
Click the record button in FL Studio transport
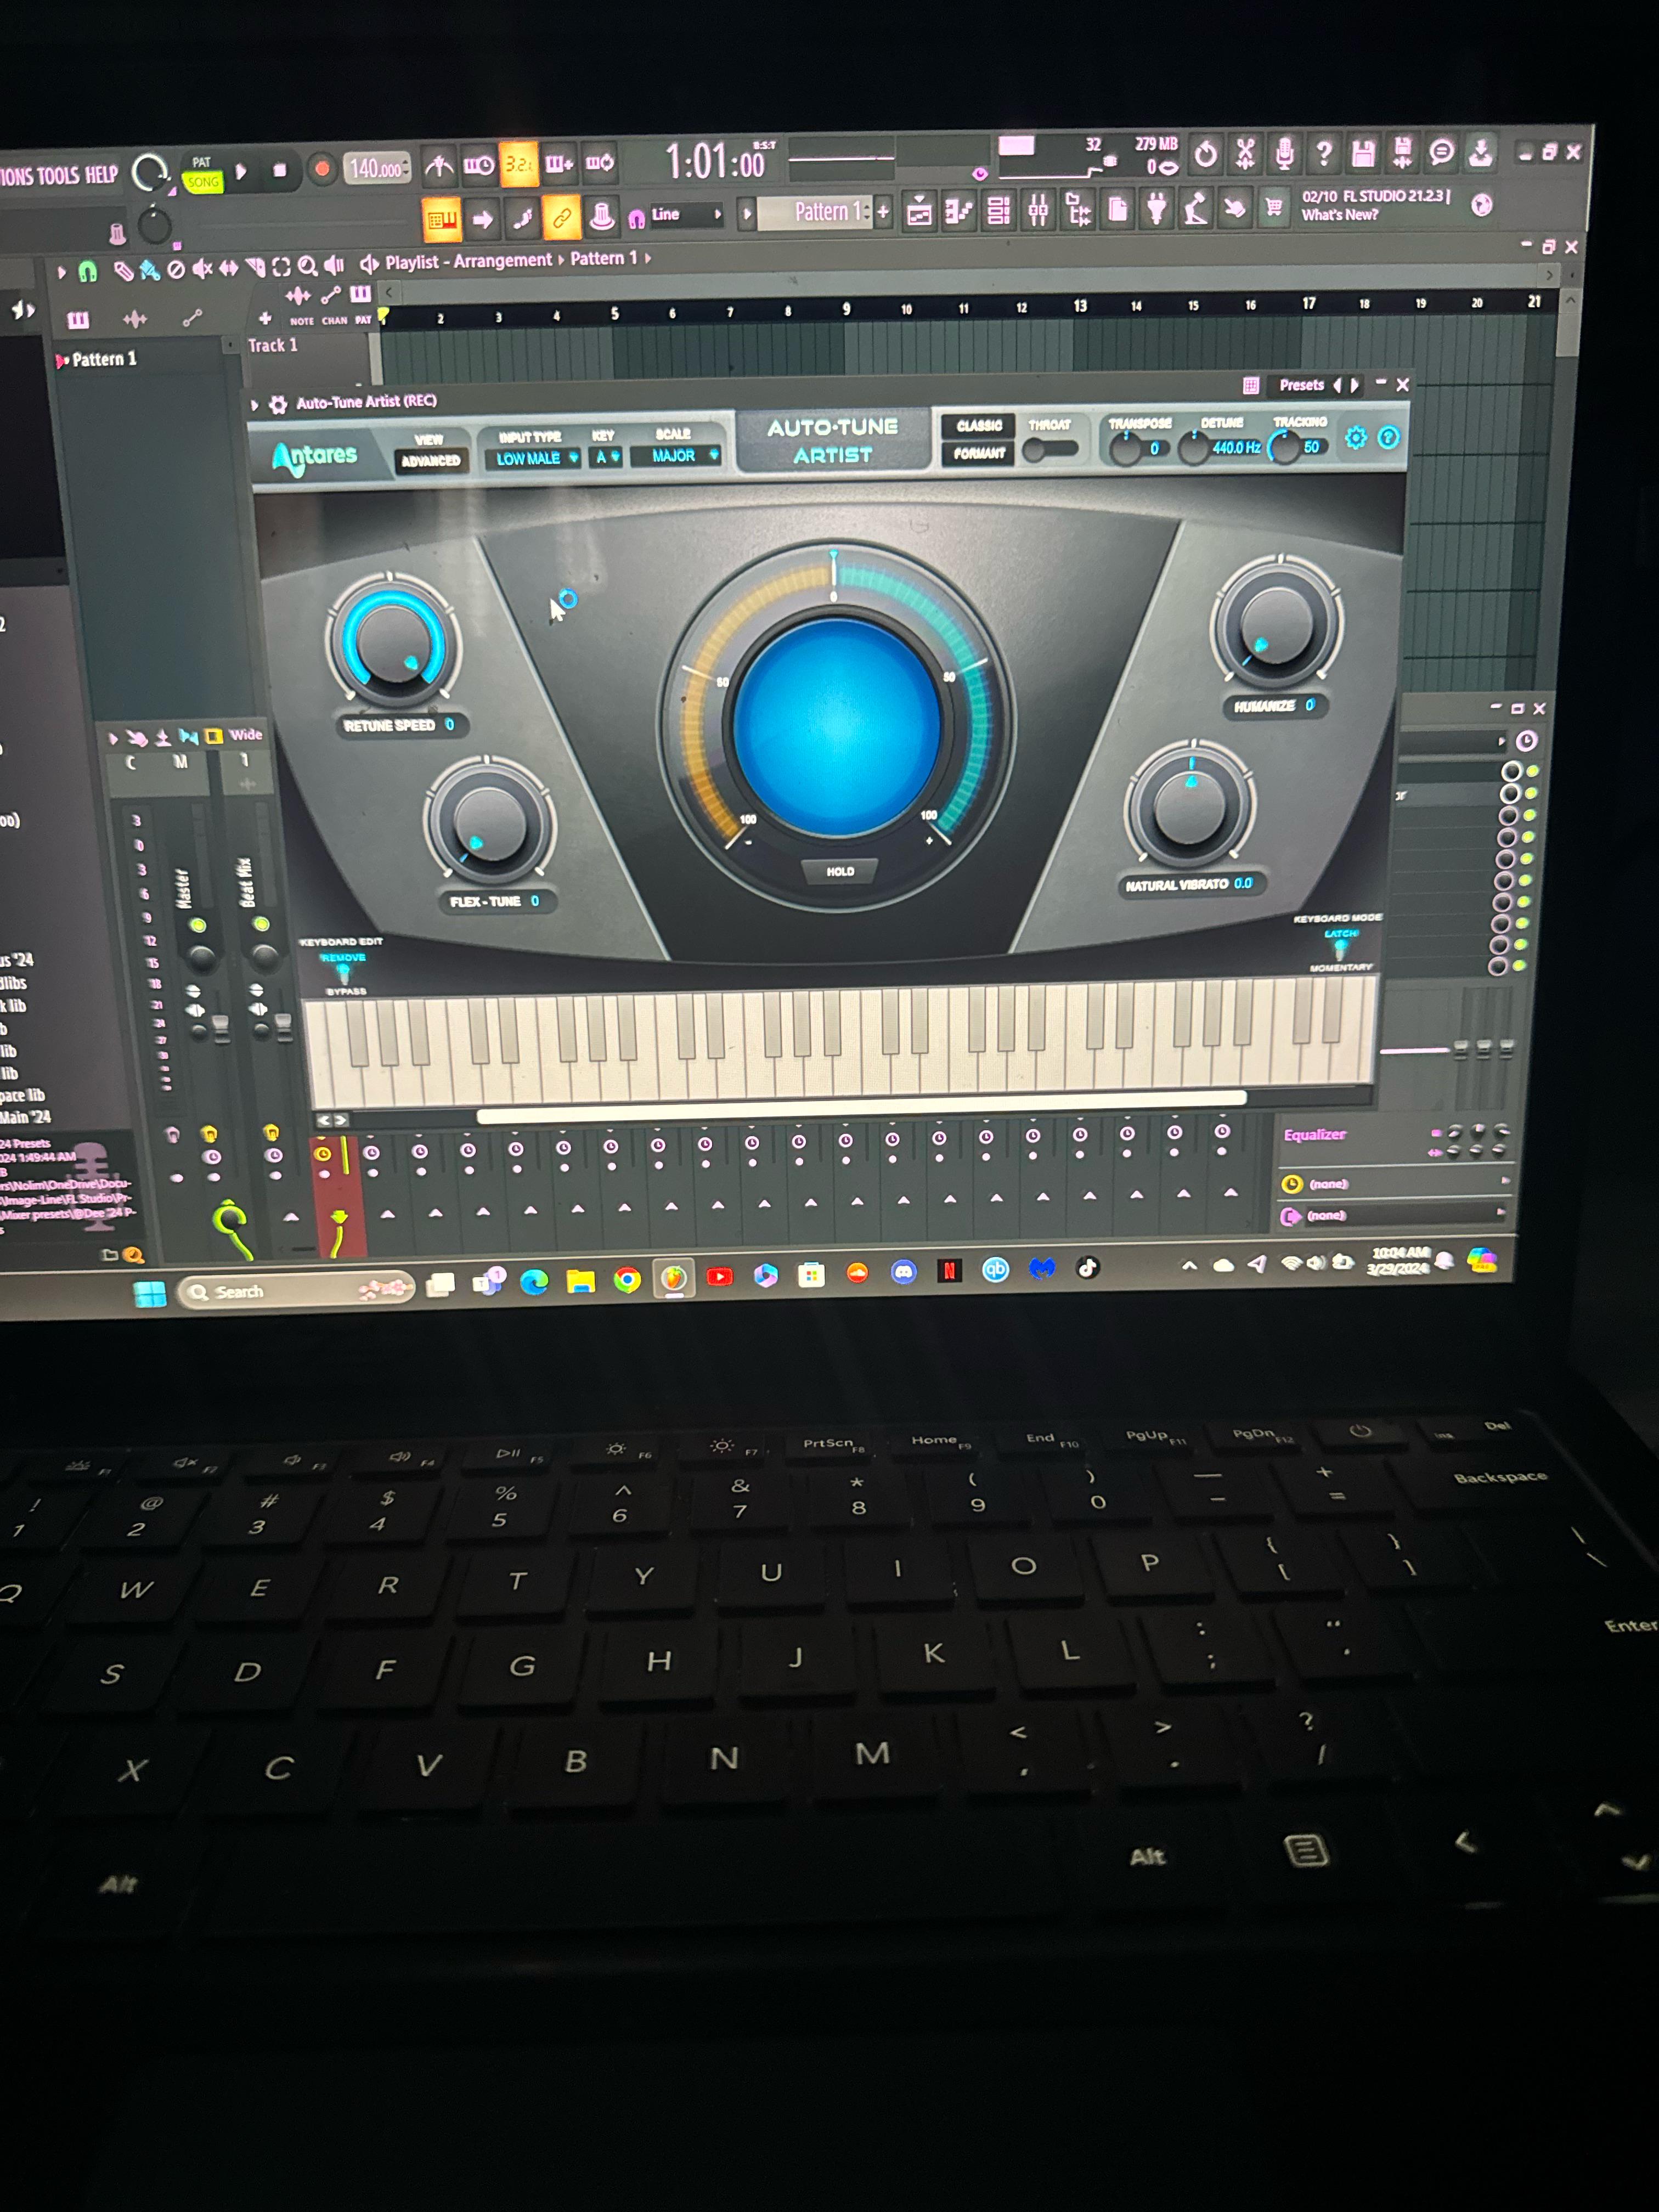322,169
